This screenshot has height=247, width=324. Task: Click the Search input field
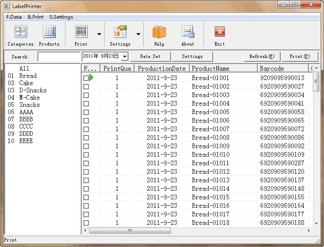click(59, 57)
